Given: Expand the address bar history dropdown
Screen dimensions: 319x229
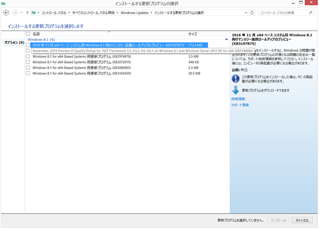Looking at the screenshot, I should coord(246,12).
